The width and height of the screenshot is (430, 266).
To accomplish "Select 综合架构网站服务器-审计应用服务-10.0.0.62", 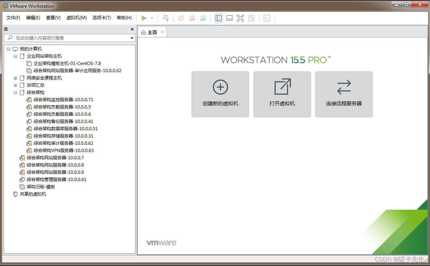I will [x=77, y=71].
